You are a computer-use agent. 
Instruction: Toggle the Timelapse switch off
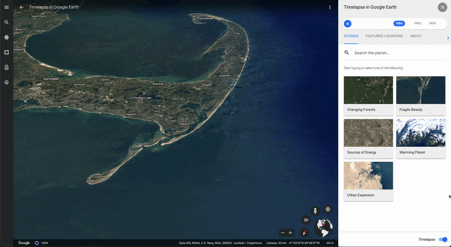443,240
